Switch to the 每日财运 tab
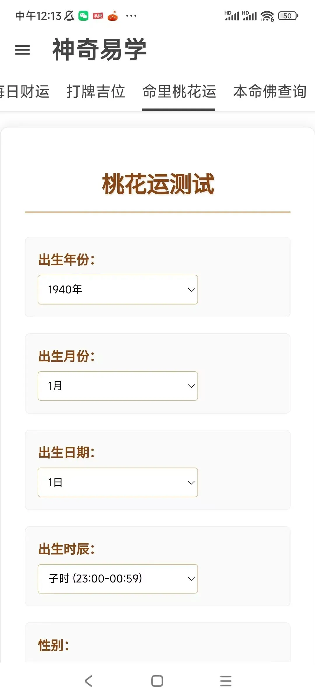Viewport: 315px width, 700px height. 25,92
